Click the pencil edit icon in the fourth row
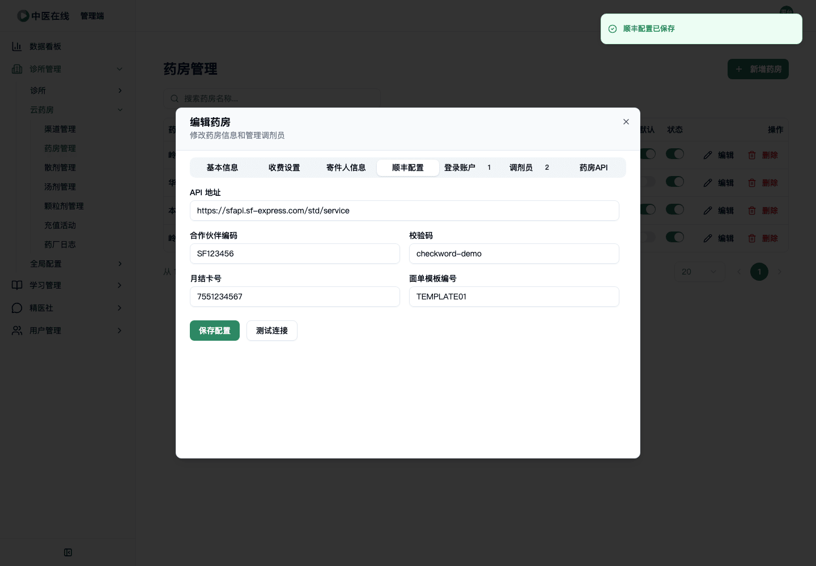Screen dimensions: 816x566 708,238
